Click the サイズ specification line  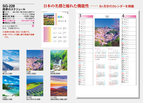pos(19,12)
